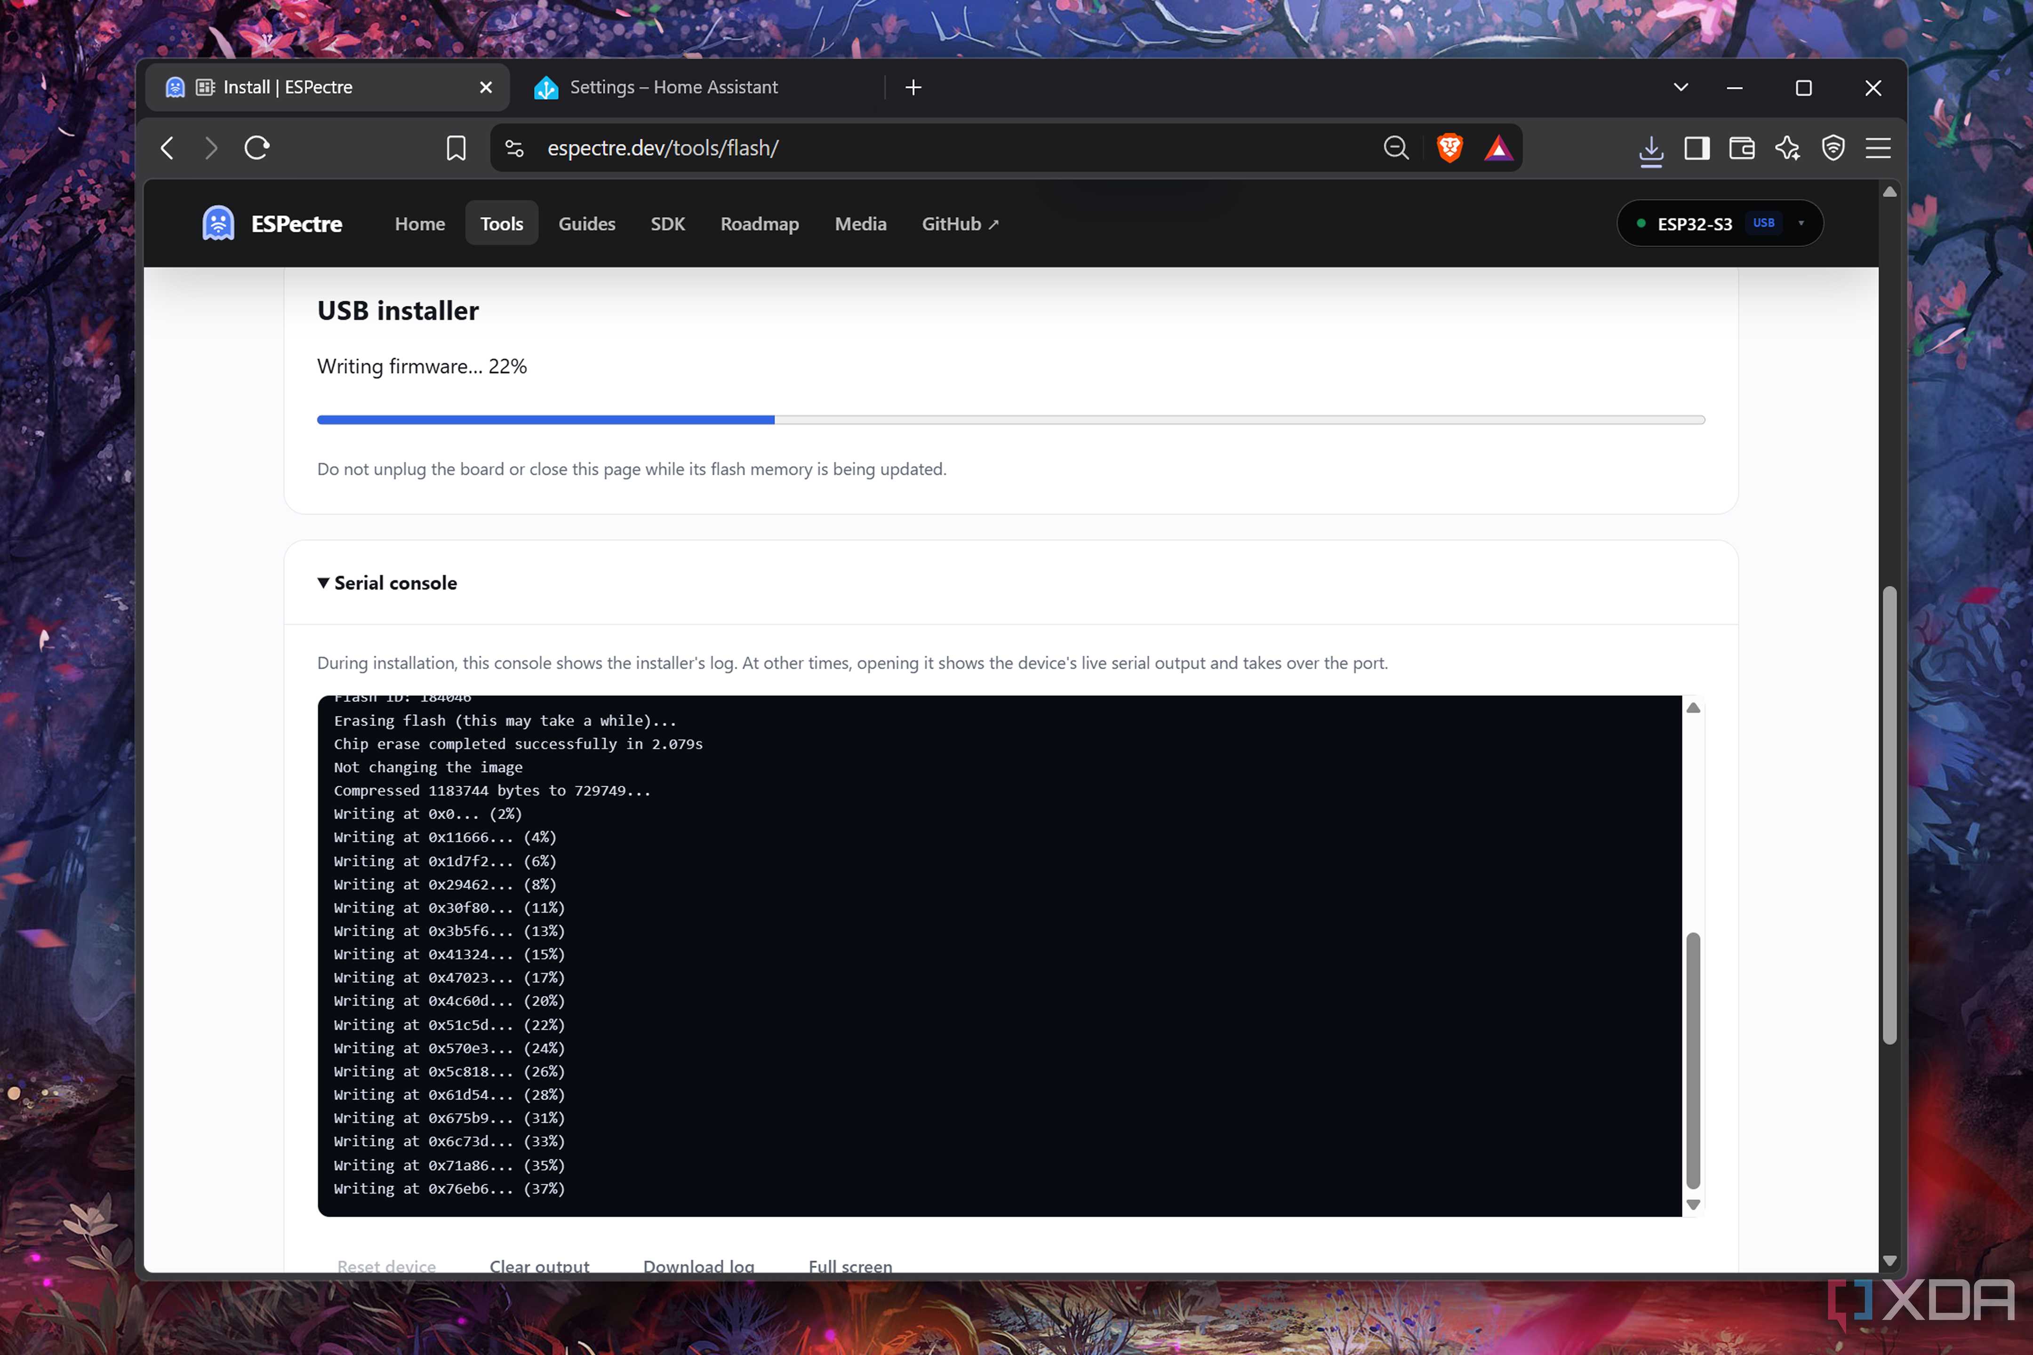Open site settings icon in address bar
The width and height of the screenshot is (2033, 1355).
[514, 149]
